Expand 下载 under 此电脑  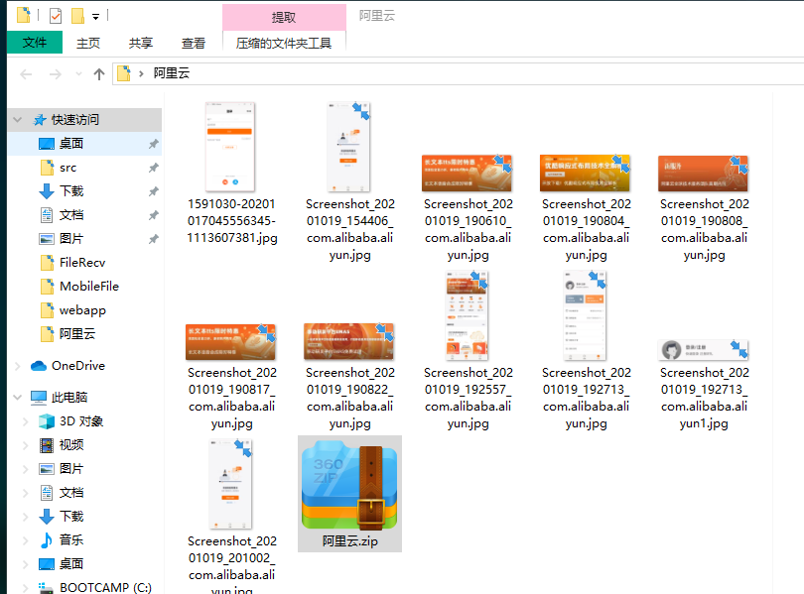(25, 517)
